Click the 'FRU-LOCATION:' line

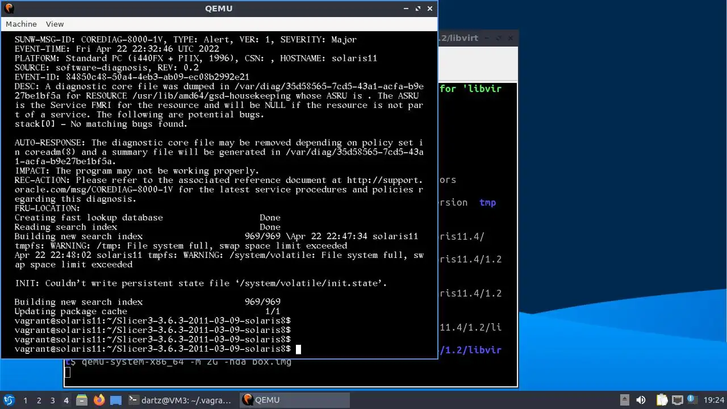coord(47,208)
